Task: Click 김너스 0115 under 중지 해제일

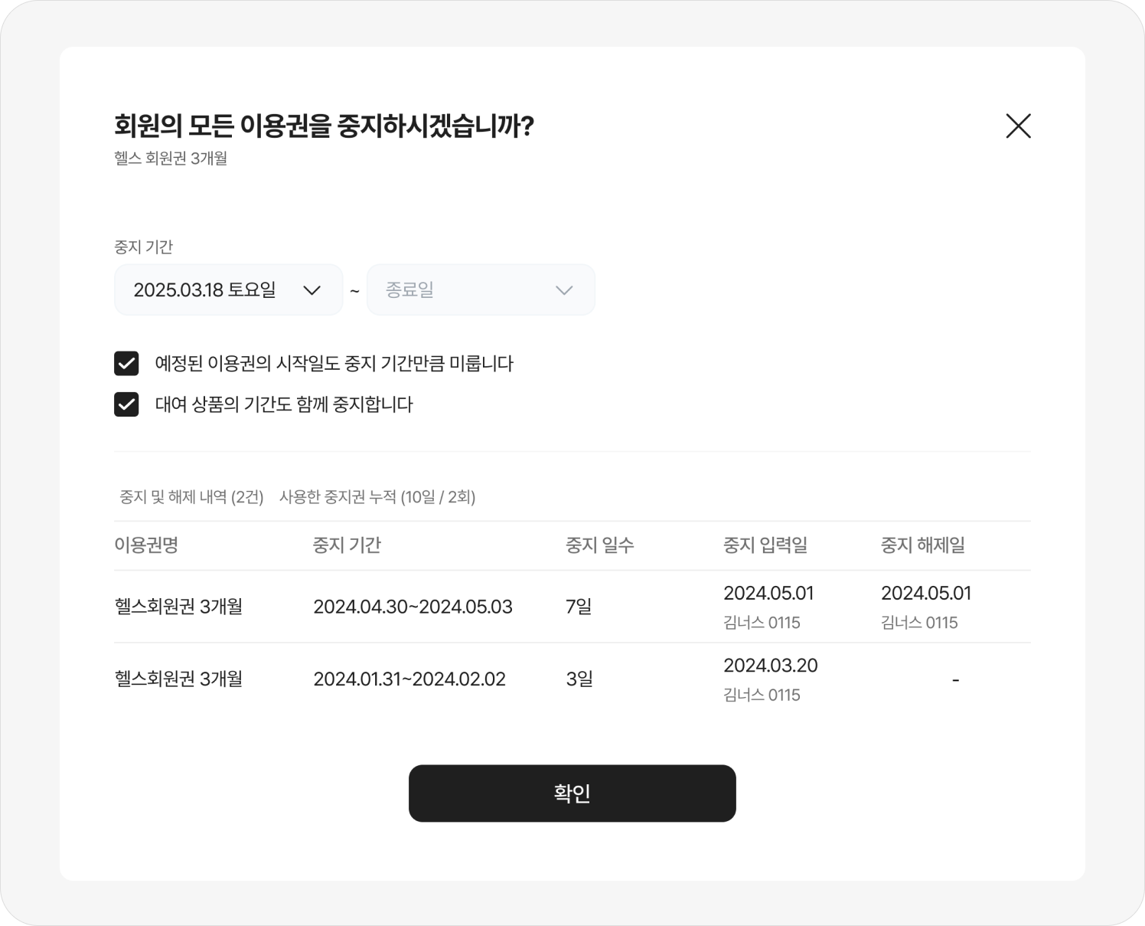Action: point(919,623)
